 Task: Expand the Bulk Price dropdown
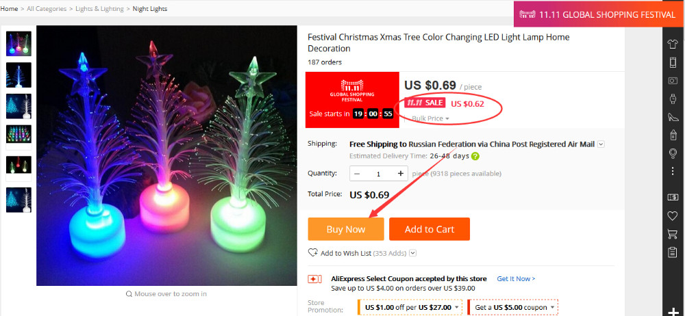[x=430, y=118]
